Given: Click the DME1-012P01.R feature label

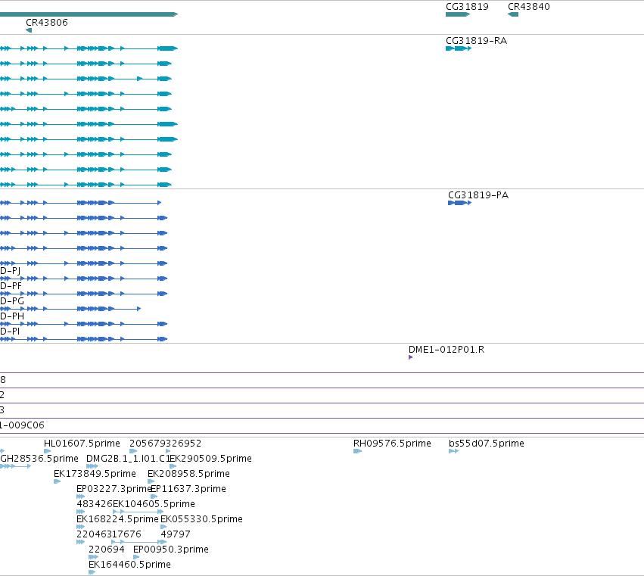Looking at the screenshot, I should tap(446, 350).
